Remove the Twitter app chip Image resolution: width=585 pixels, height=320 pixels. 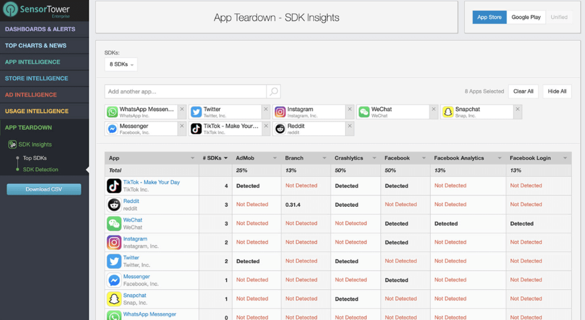tap(266, 109)
